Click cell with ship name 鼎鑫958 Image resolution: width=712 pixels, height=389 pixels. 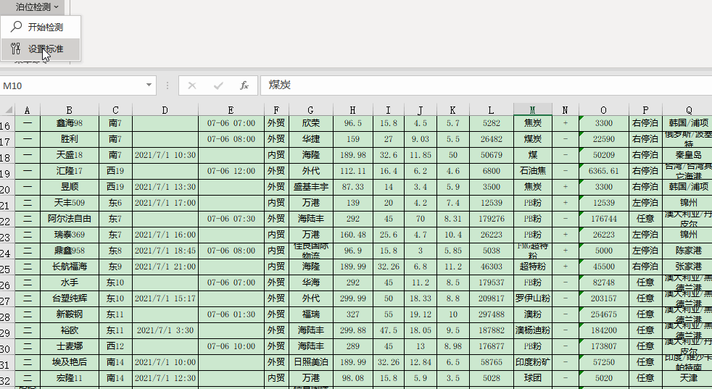(70, 250)
